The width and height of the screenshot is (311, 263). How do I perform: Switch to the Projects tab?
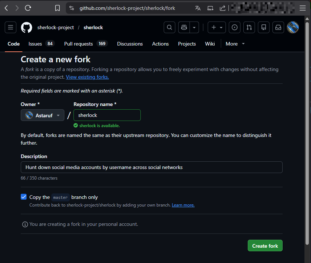click(x=187, y=44)
